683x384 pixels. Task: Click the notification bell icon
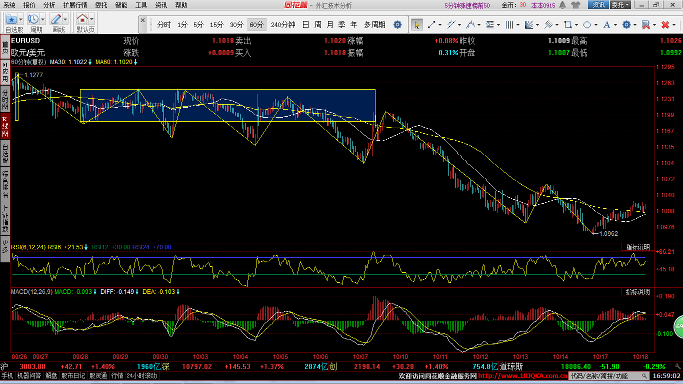[x=562, y=5]
